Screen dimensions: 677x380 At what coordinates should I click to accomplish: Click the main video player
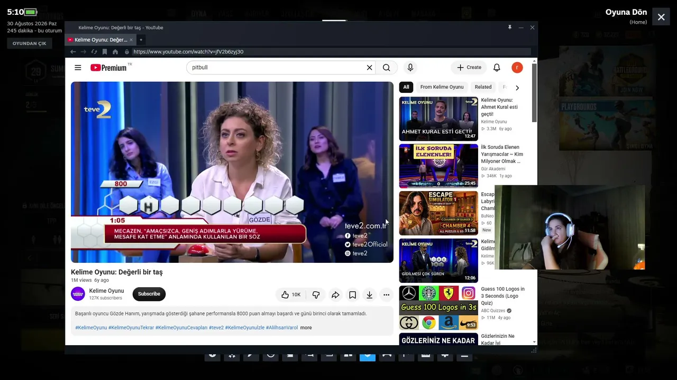(x=232, y=172)
